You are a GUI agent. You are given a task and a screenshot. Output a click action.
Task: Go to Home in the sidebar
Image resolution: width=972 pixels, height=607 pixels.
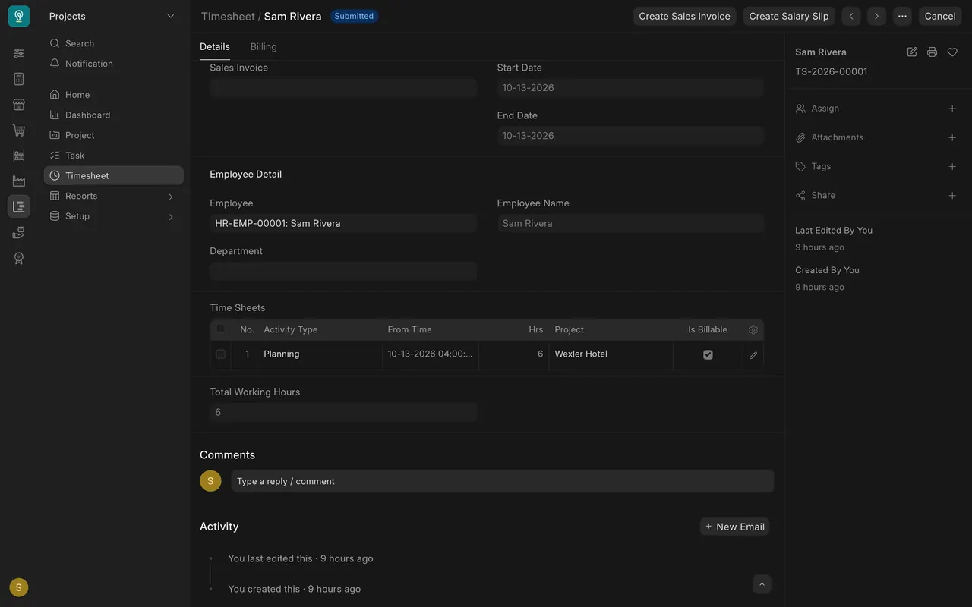(x=114, y=95)
